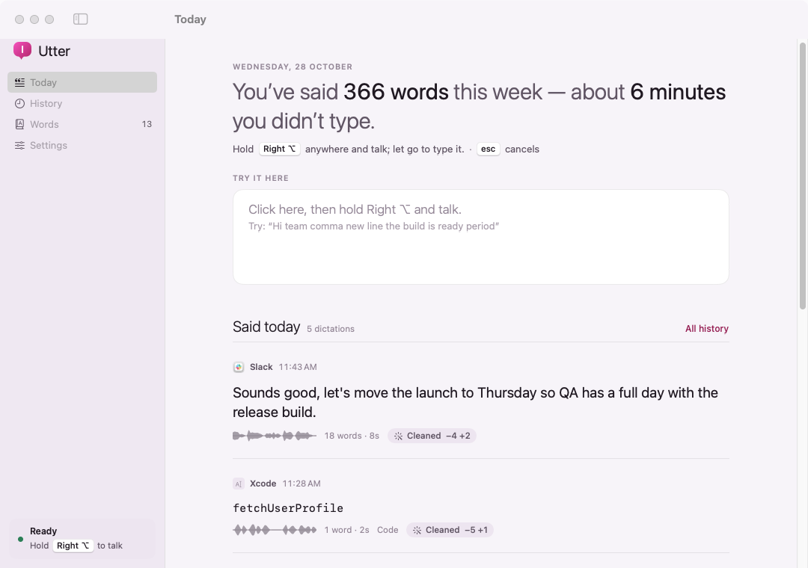Click the pink Utter logo icon
The height and width of the screenshot is (568, 808).
22,51
